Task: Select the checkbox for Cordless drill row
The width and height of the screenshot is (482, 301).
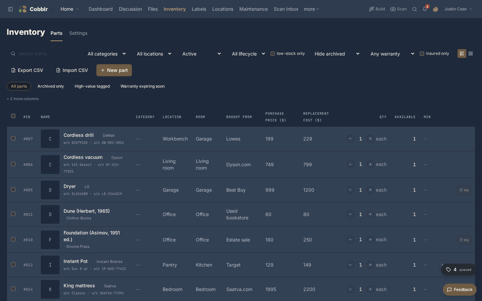Action: coord(13,138)
